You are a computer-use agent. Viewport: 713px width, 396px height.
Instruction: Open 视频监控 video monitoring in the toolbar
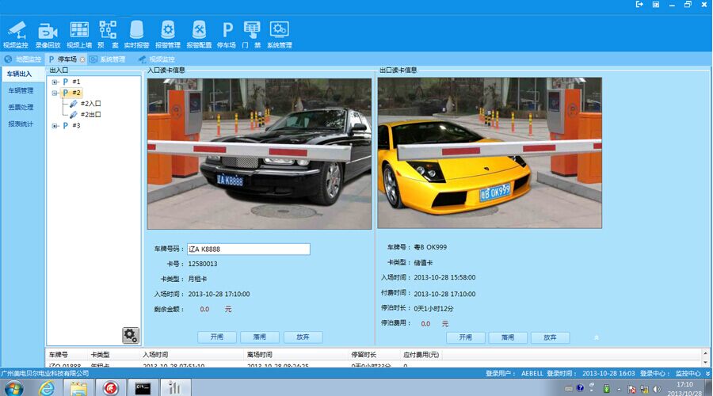pyautogui.click(x=16, y=33)
